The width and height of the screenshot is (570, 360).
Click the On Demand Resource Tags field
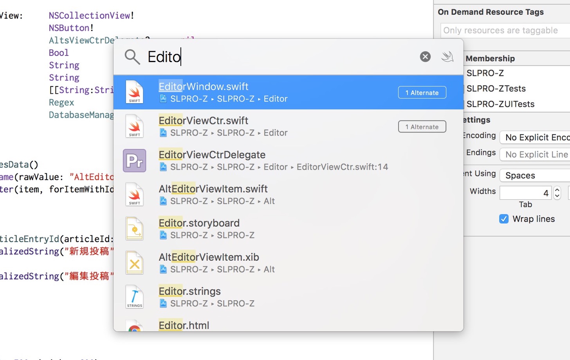505,30
